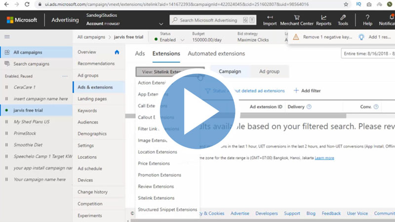The width and height of the screenshot is (395, 222).
Task: Open the Ad schedule page
Action: coord(90,169)
